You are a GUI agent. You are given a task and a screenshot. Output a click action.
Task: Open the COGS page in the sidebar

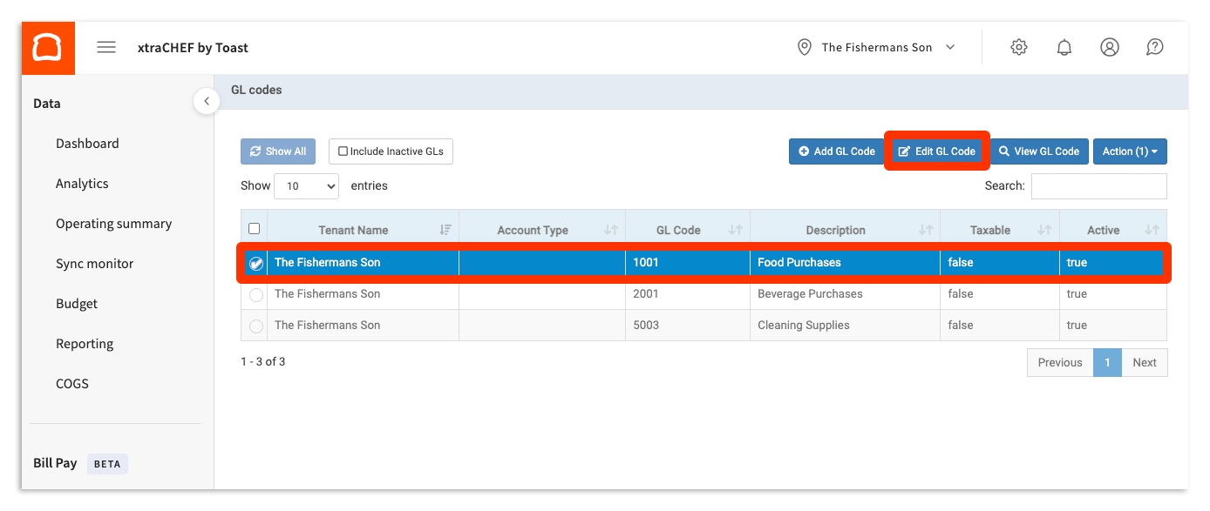point(72,383)
